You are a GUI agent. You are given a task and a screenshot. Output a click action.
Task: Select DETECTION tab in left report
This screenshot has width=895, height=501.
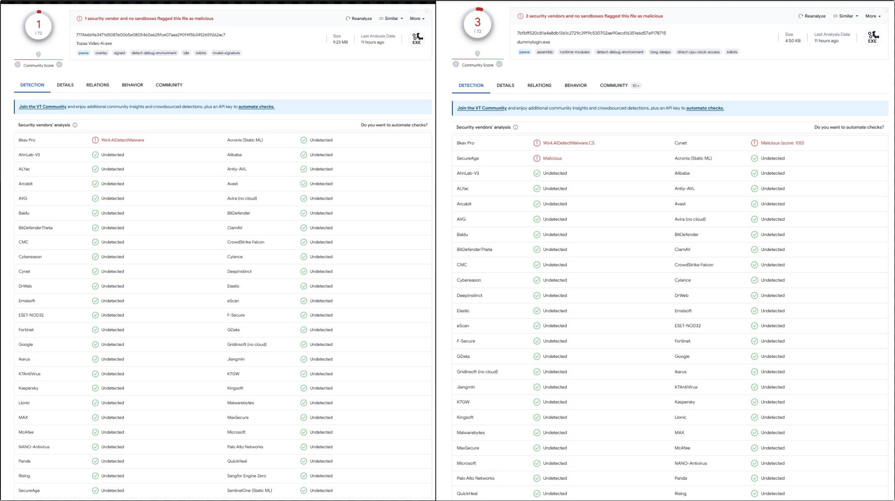[32, 85]
